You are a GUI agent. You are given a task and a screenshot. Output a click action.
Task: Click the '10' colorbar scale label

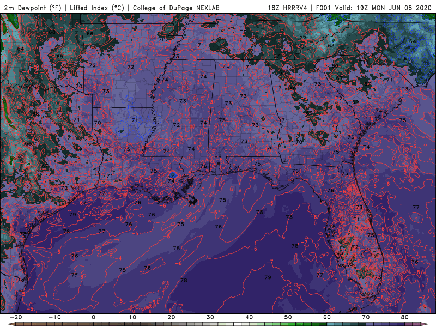pos(132,317)
